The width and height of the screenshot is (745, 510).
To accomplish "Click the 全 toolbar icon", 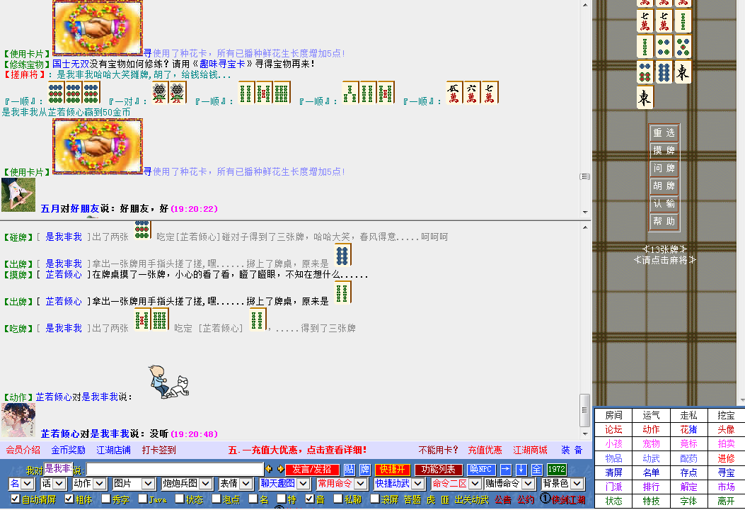I will pos(536,470).
